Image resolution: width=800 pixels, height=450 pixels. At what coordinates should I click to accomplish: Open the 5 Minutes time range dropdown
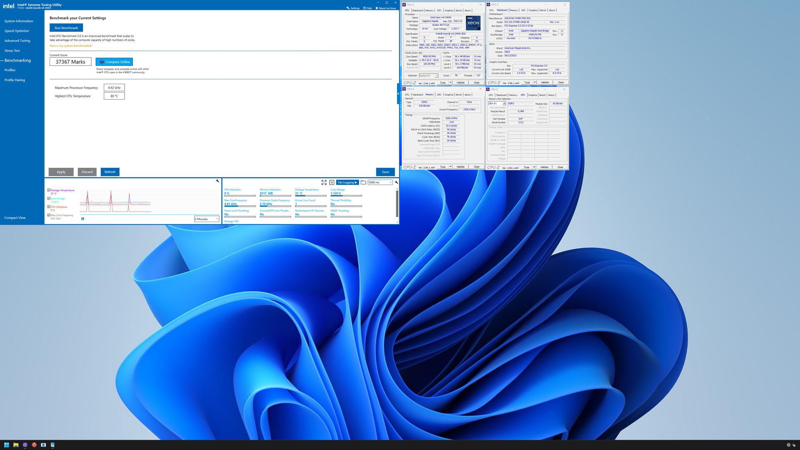click(x=206, y=219)
